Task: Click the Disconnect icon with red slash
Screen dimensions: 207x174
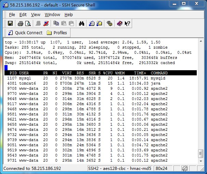Action: coord(46,24)
